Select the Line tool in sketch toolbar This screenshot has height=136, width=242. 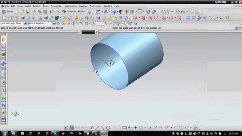click(x=97, y=128)
